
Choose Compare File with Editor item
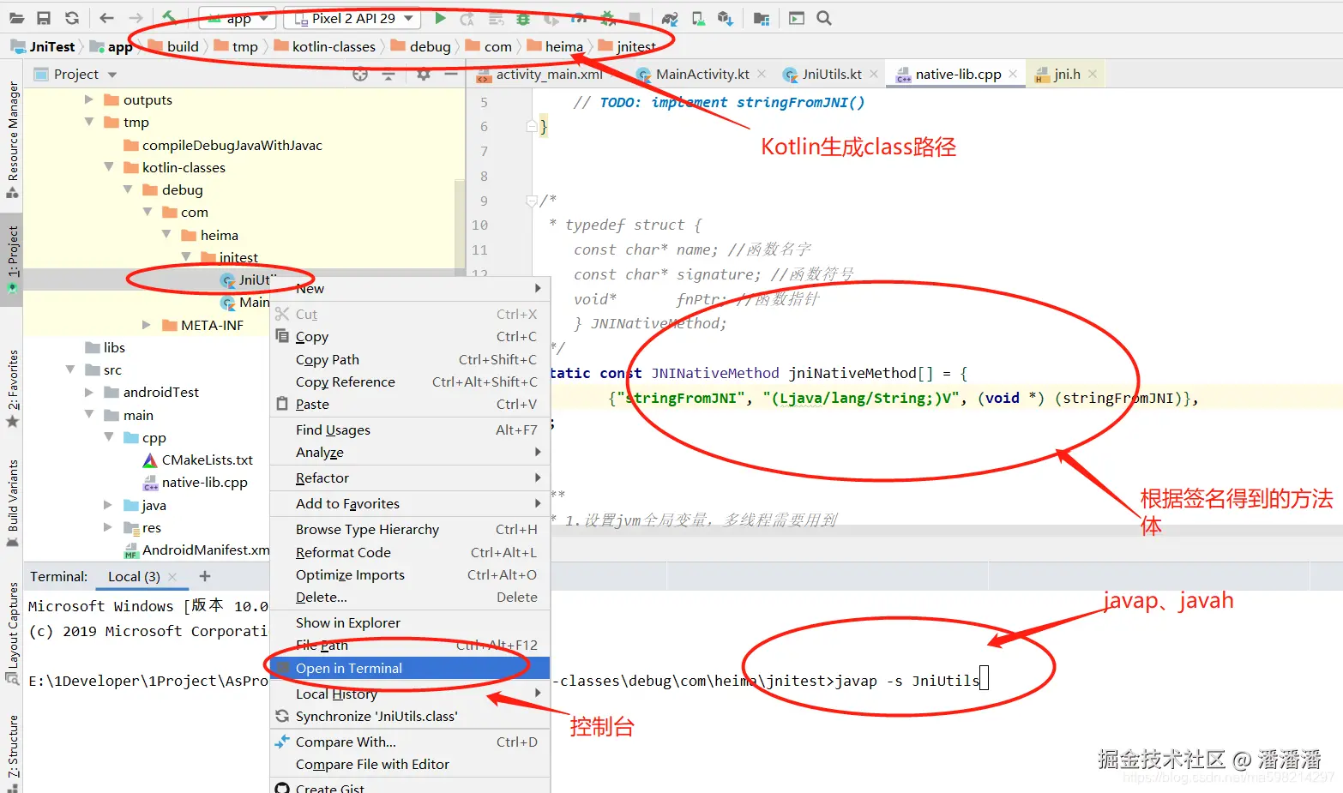[410, 764]
